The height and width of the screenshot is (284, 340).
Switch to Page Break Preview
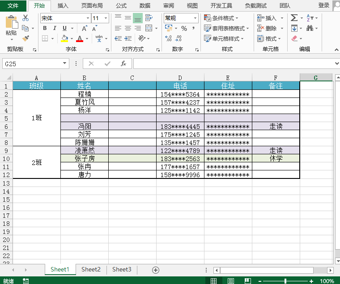pyautogui.click(x=248, y=281)
